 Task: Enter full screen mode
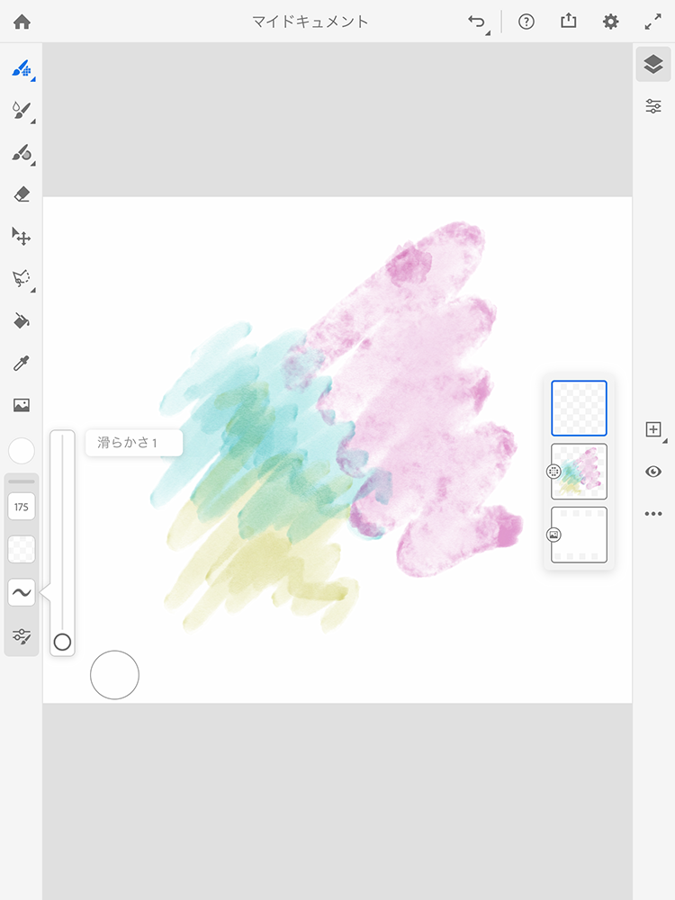tap(653, 22)
